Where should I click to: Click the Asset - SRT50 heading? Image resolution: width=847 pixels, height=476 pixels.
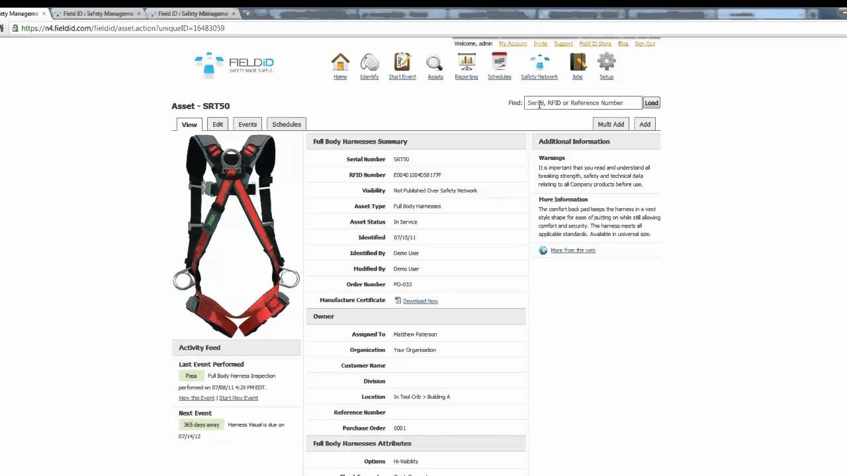pos(201,106)
